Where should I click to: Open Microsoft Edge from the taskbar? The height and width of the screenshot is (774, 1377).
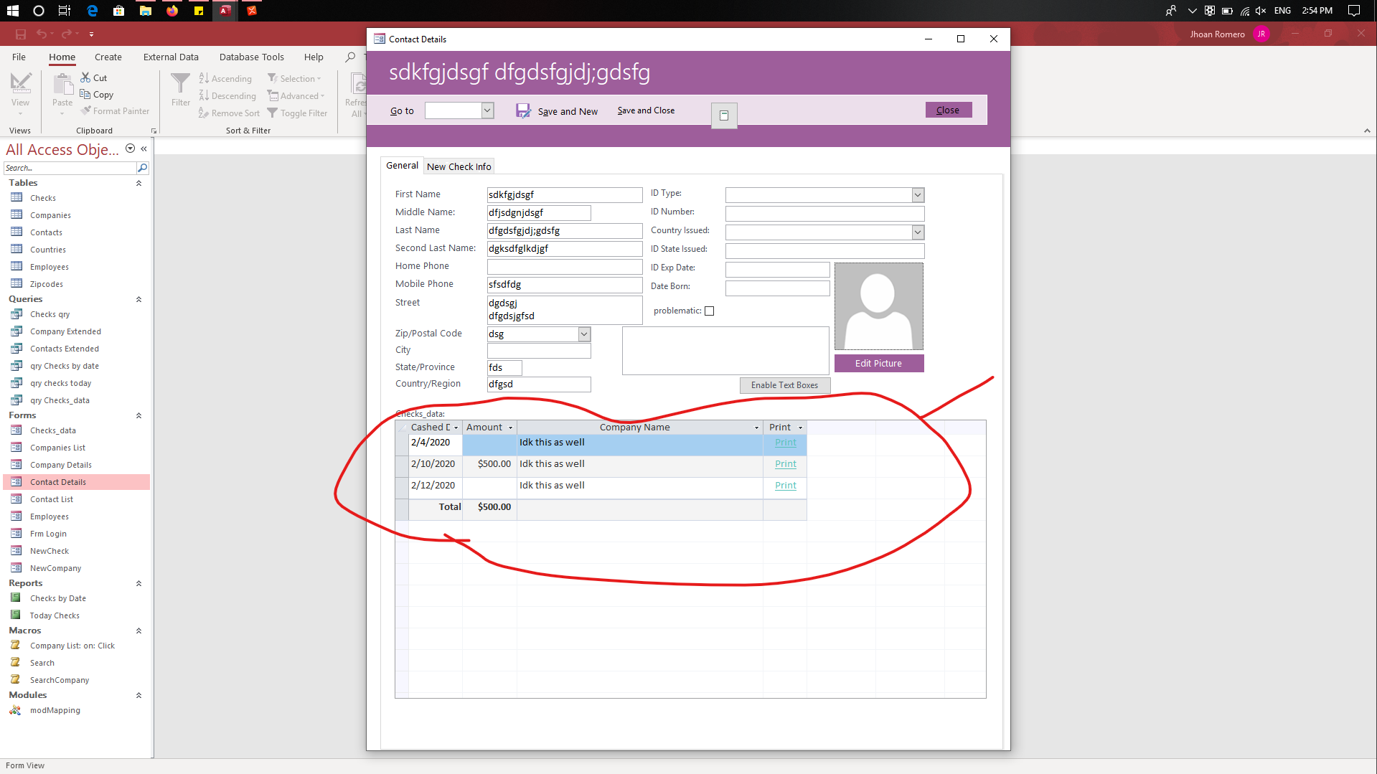pyautogui.click(x=92, y=11)
